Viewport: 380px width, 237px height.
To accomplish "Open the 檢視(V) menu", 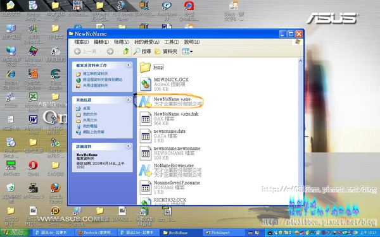I will (122, 42).
